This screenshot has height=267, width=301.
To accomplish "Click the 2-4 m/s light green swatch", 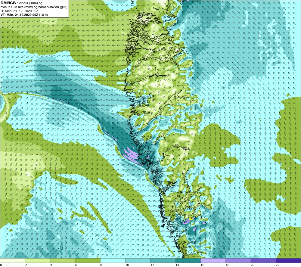I will (x=38, y=261).
